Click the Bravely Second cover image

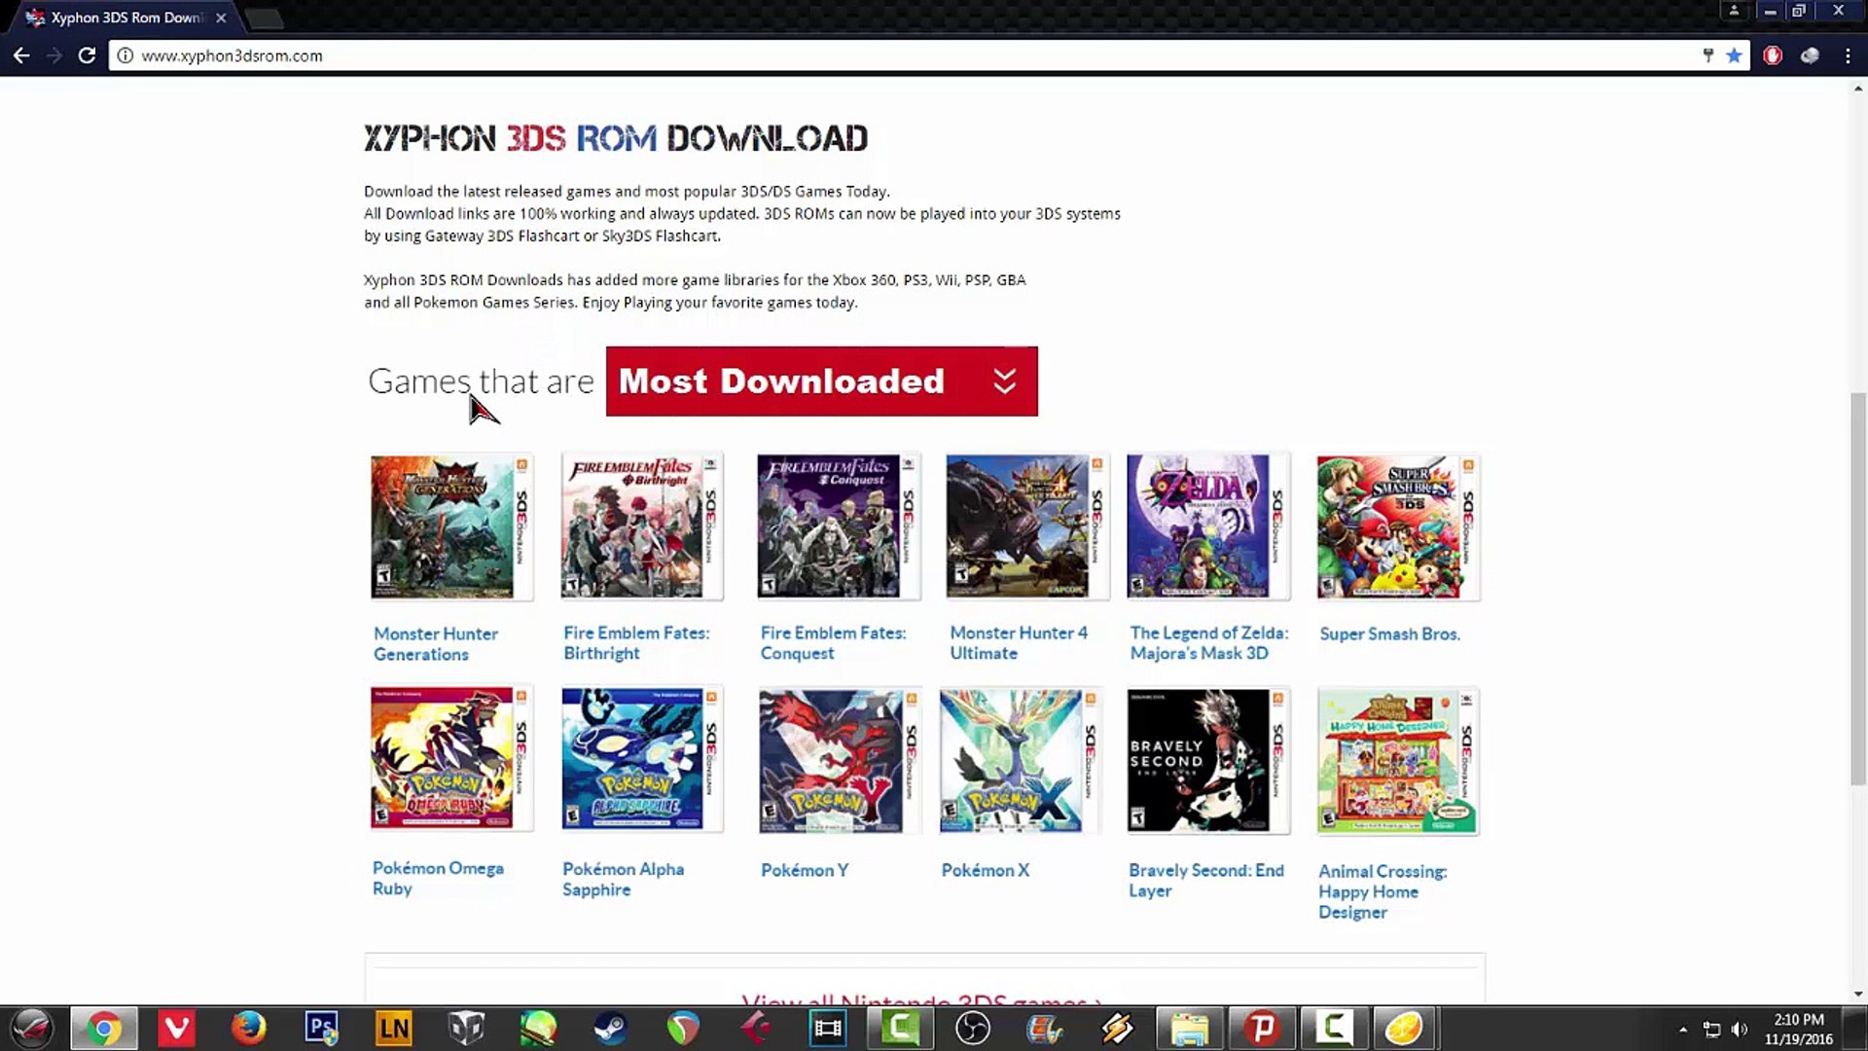click(x=1207, y=761)
